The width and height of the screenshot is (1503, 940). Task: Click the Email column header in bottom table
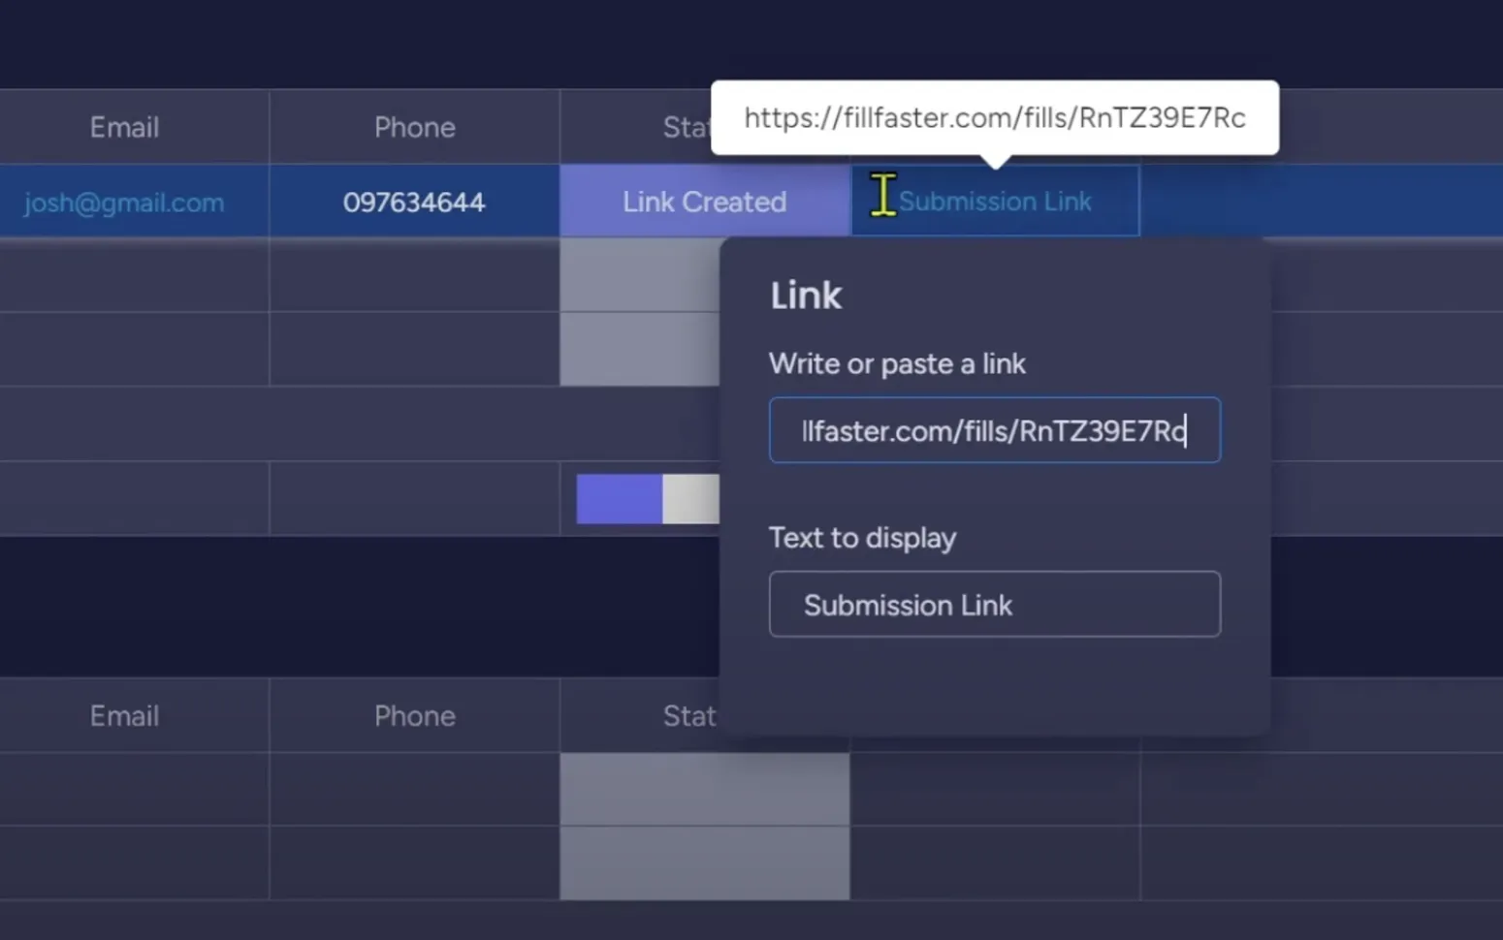coord(124,716)
